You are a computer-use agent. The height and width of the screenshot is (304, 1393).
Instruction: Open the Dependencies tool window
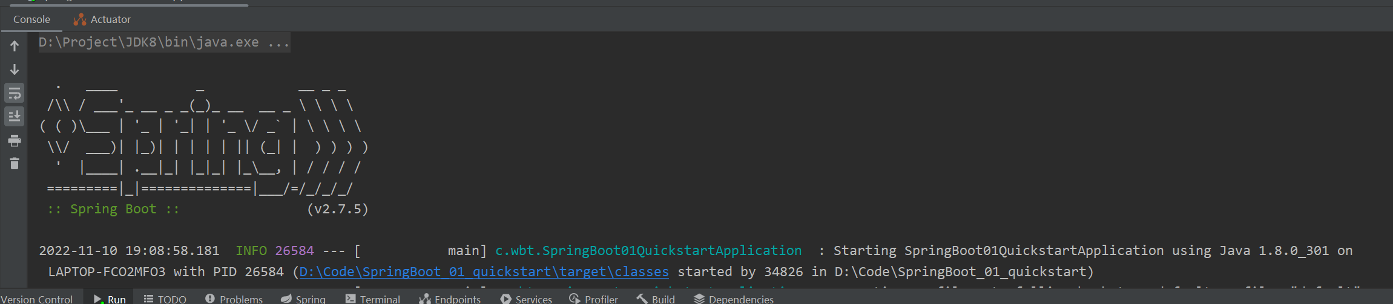[734, 299]
